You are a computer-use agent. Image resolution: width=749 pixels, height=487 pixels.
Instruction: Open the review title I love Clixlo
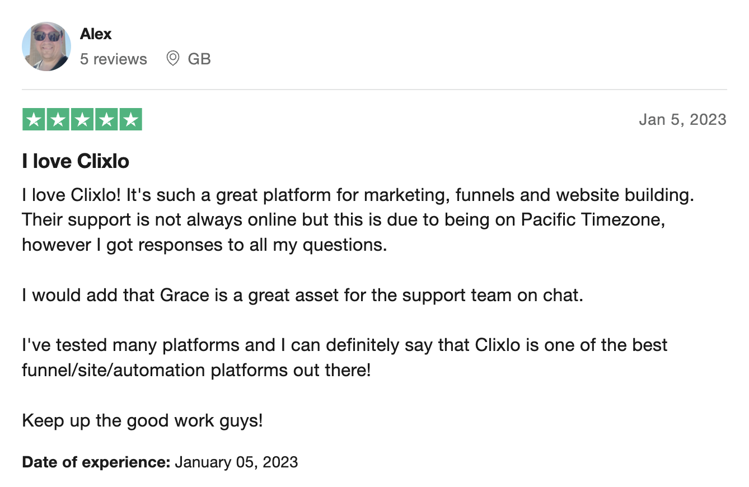click(x=76, y=161)
